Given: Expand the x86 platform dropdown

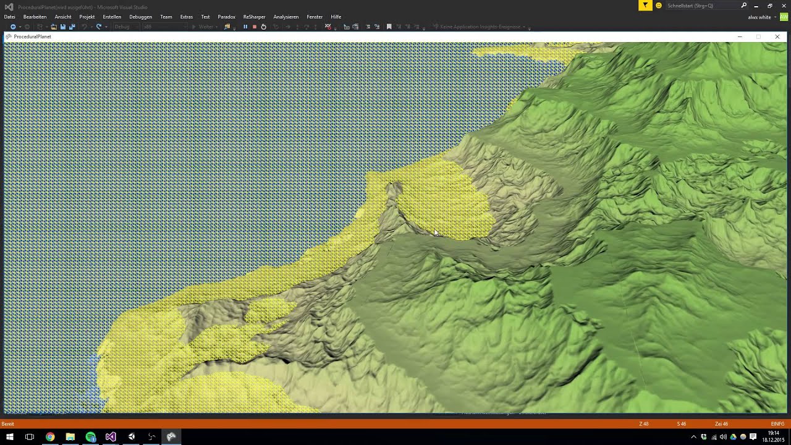Looking at the screenshot, I should tap(164, 27).
